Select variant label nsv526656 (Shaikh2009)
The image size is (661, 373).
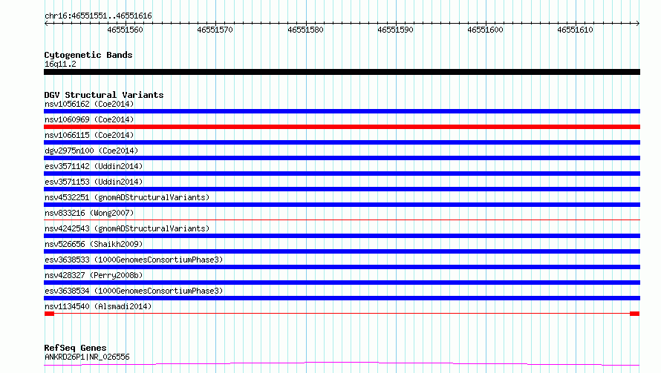(94, 244)
